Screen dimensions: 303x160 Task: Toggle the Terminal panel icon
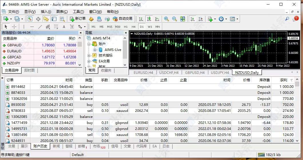tap(54, 19)
